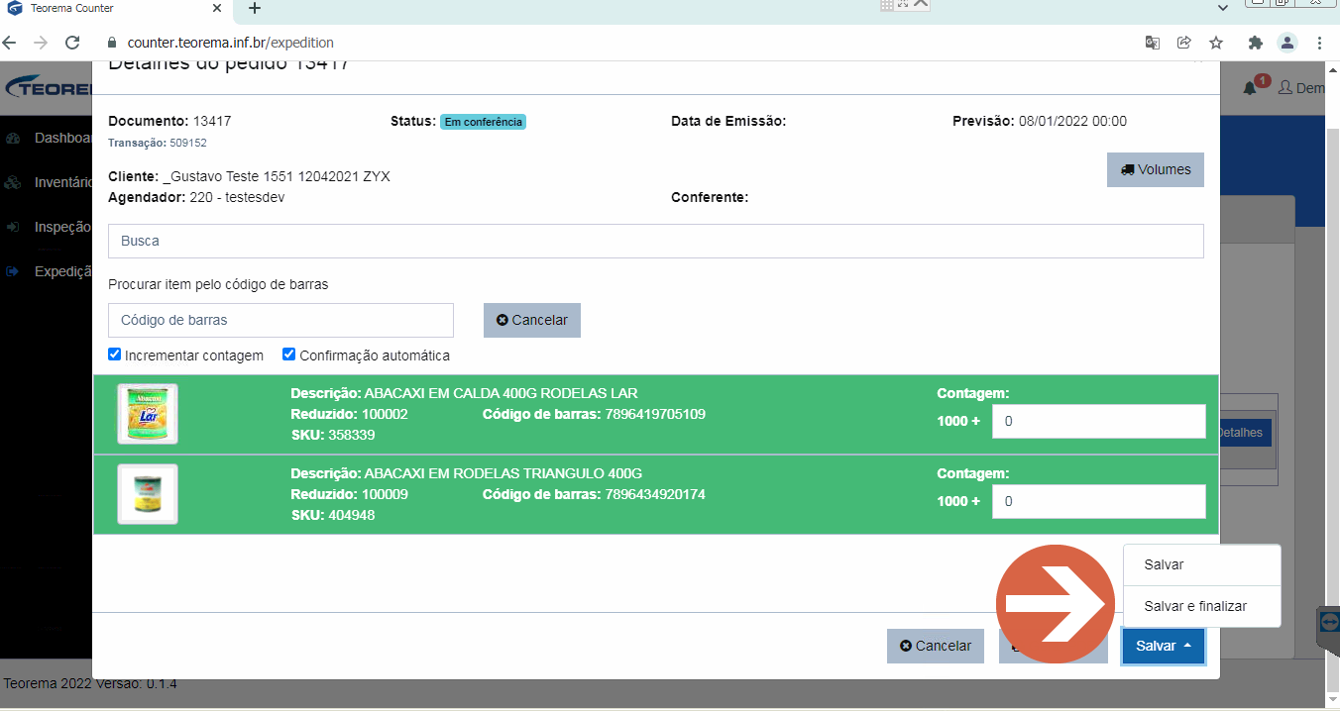Click count field for ABACAXI TRIANGULO item
This screenshot has width=1340, height=711.
(1099, 501)
